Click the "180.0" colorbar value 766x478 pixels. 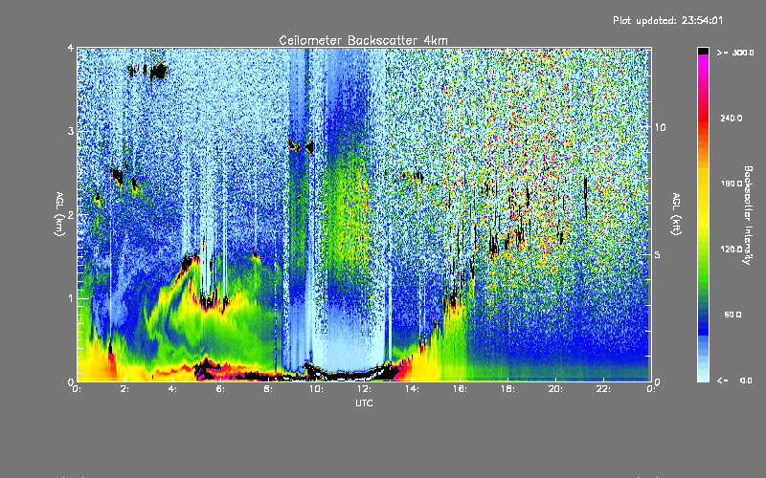pos(732,184)
